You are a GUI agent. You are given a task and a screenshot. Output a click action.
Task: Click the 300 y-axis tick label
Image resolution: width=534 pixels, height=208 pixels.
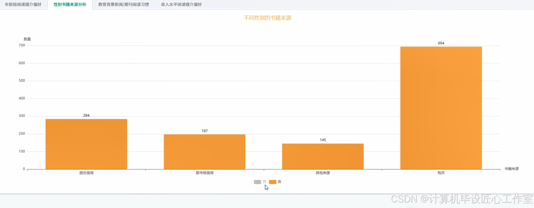coord(22,116)
